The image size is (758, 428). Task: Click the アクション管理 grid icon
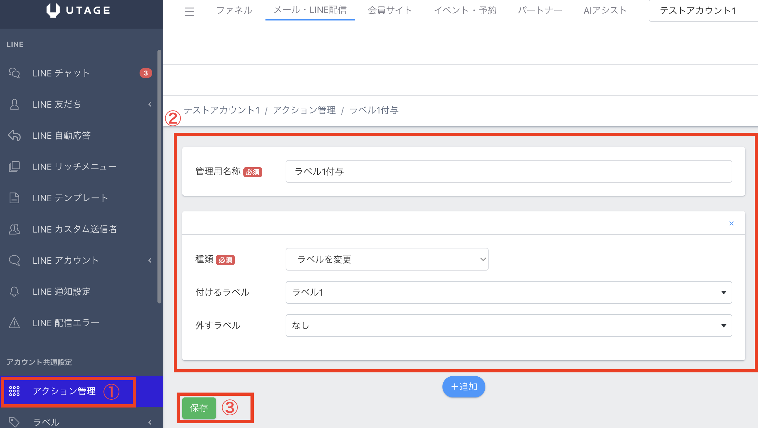(14, 391)
